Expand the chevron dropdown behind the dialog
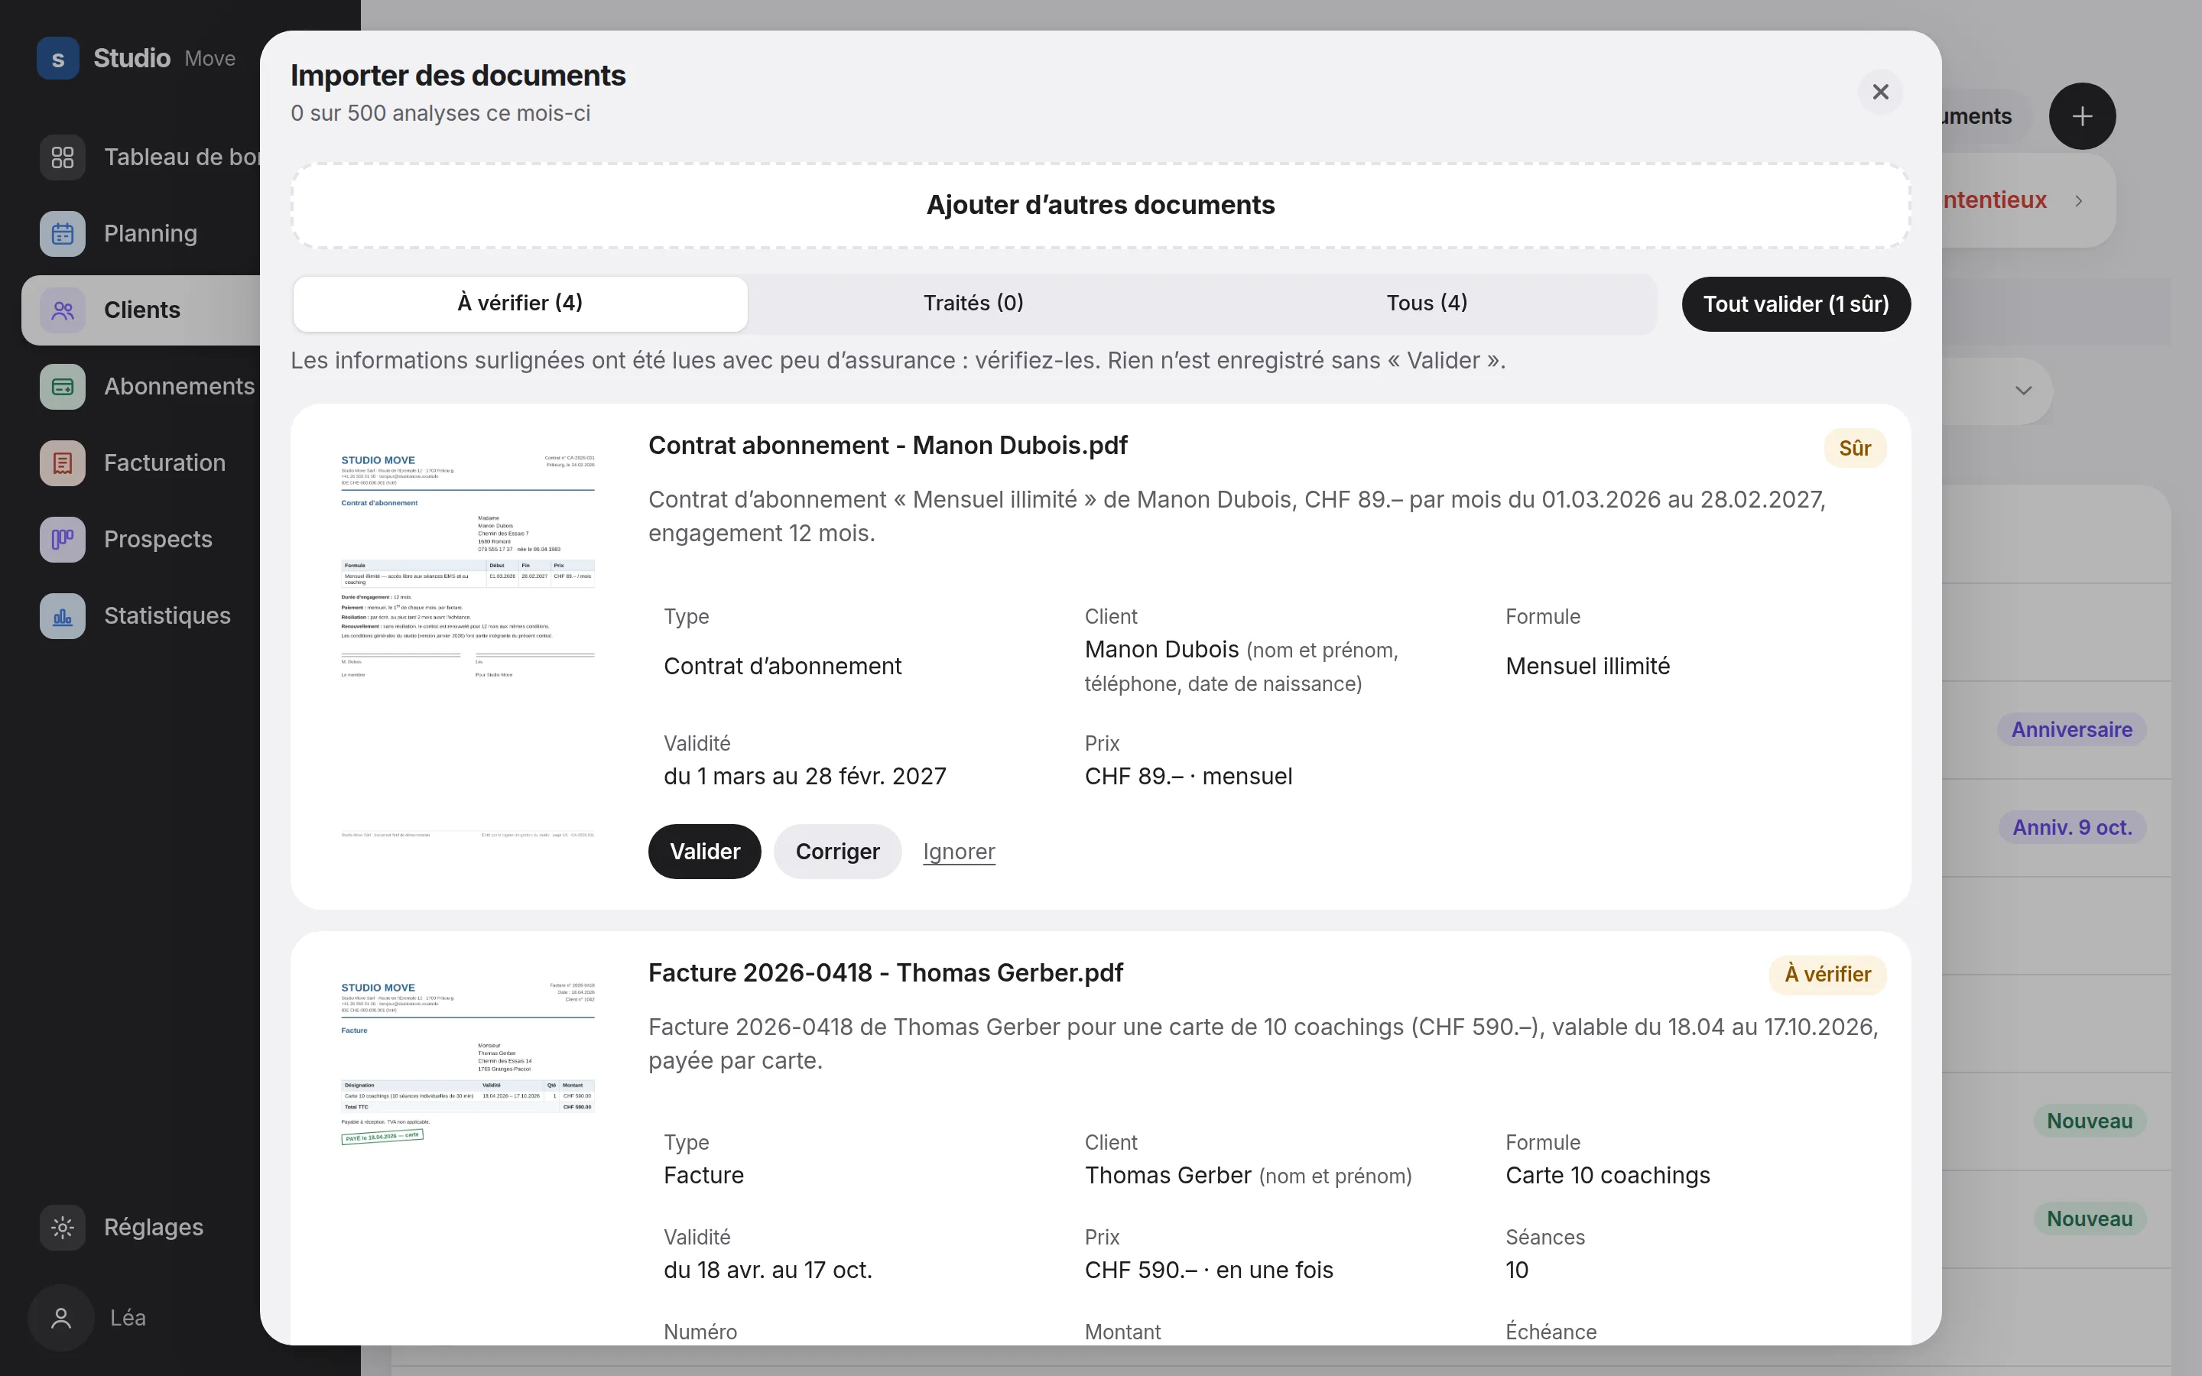The height and width of the screenshot is (1376, 2202). [2023, 391]
